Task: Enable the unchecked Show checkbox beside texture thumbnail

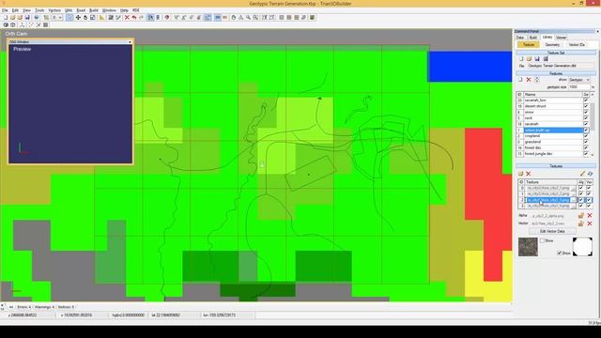Action: pyautogui.click(x=543, y=240)
